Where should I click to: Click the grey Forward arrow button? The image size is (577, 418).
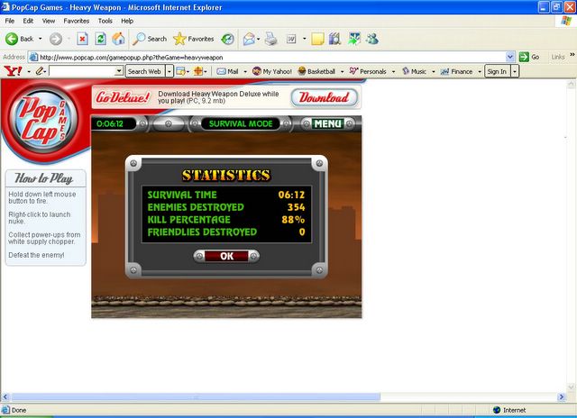[56, 39]
